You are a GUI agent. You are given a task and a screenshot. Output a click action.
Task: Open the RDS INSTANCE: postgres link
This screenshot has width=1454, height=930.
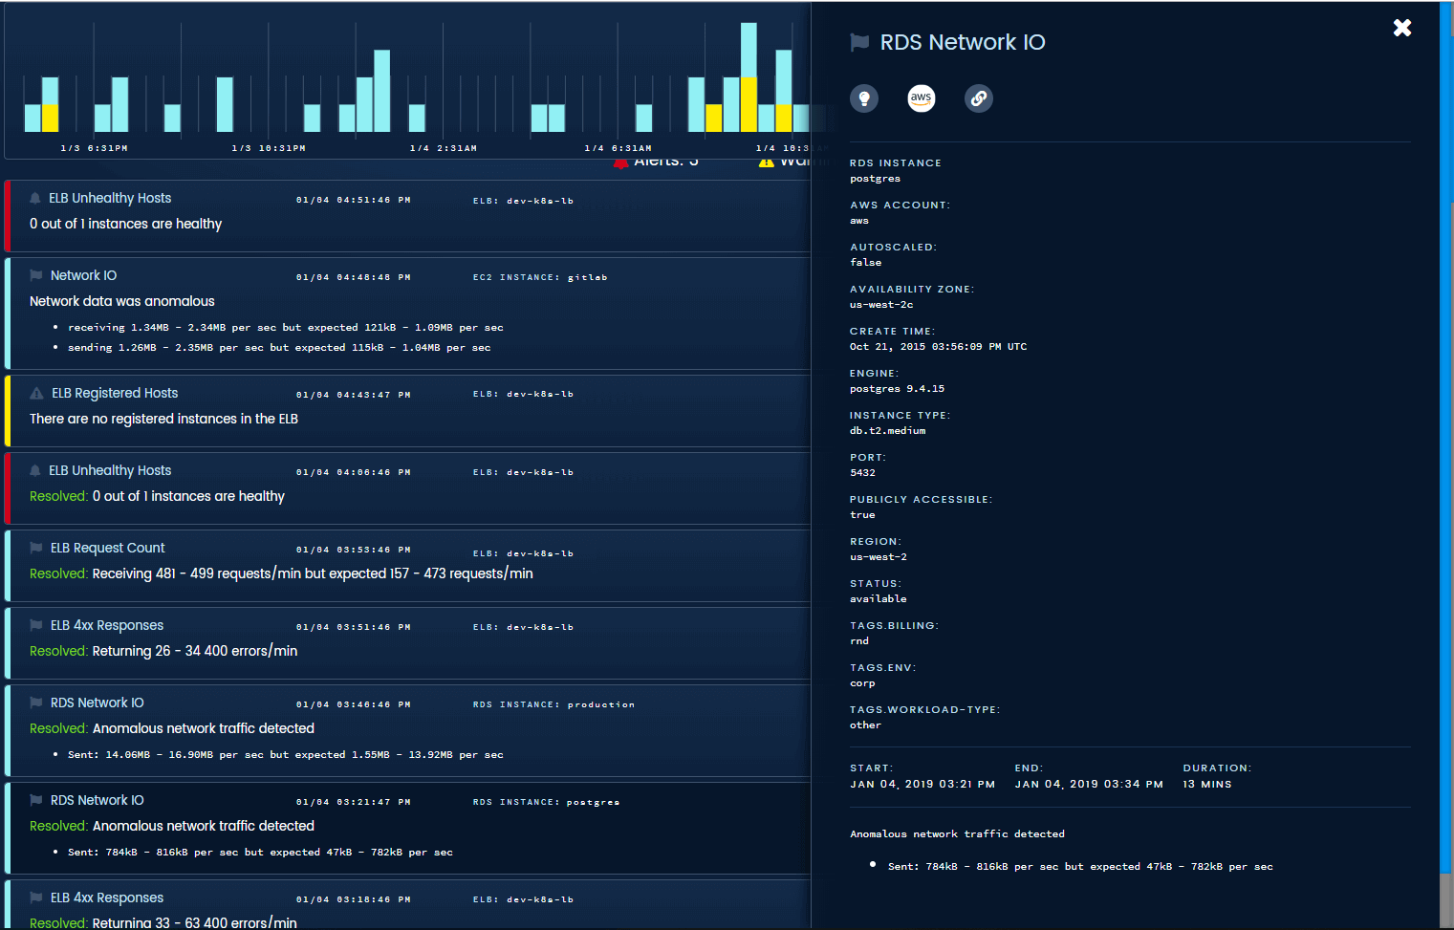click(545, 802)
